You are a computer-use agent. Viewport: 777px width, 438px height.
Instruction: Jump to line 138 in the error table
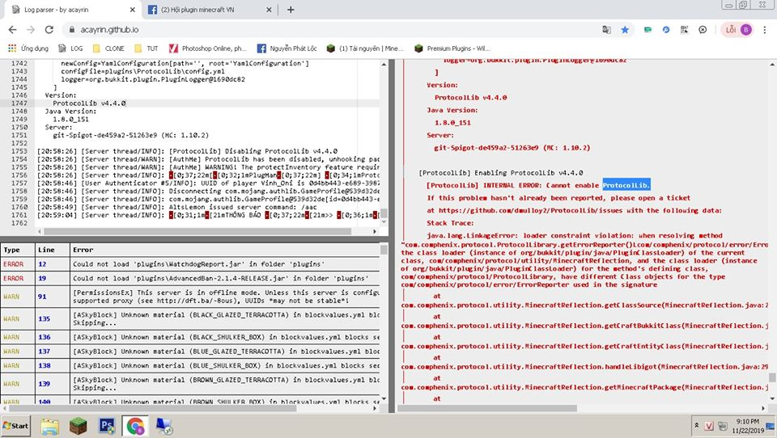click(x=44, y=366)
